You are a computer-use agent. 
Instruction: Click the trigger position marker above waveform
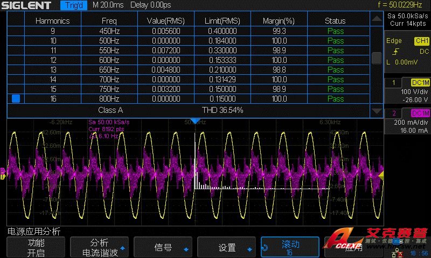[x=196, y=121]
